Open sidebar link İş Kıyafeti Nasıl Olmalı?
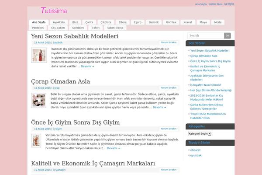Viewport: 262px width, 175px height. (206, 85)
